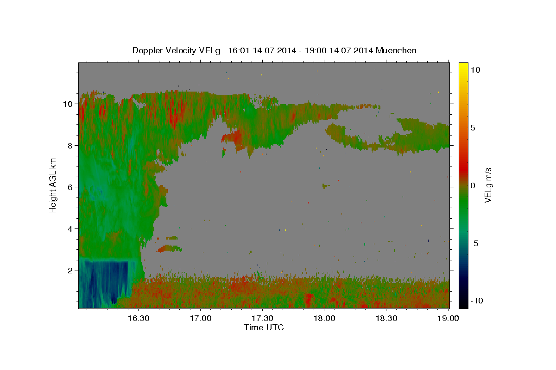Click the height axis label '4'
Viewport: 556px width, 370px height.
[71, 229]
